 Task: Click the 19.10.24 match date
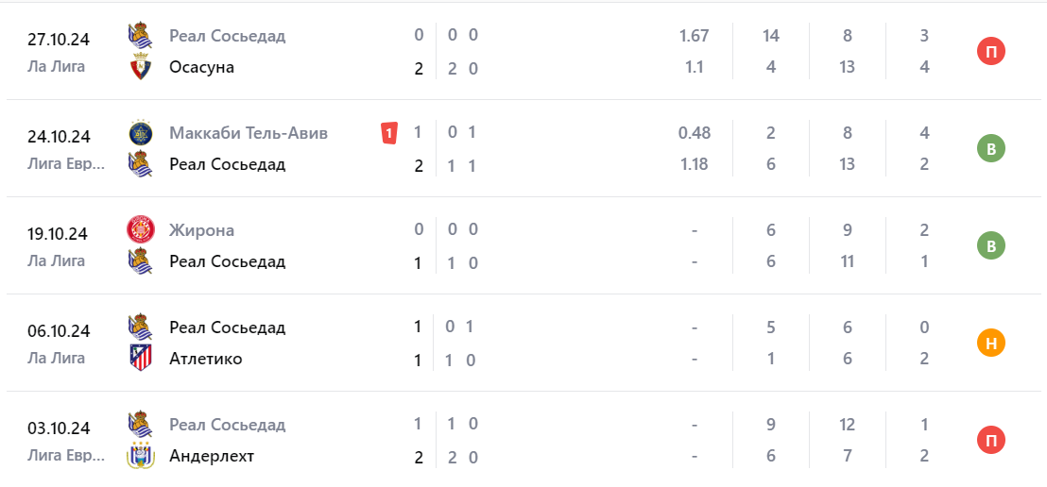click(59, 234)
